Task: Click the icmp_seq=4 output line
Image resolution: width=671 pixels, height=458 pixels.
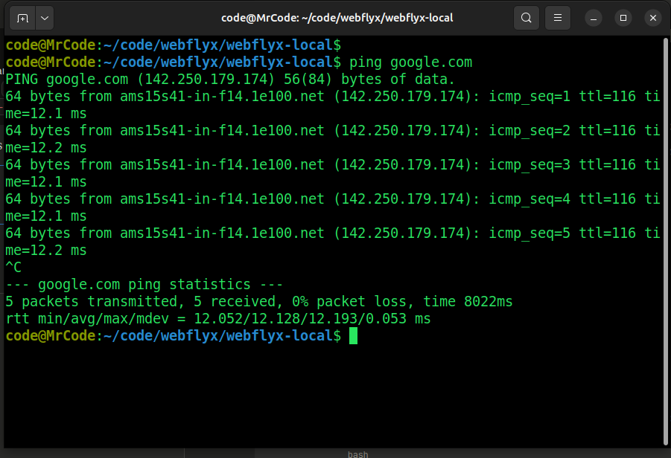Action: point(332,207)
